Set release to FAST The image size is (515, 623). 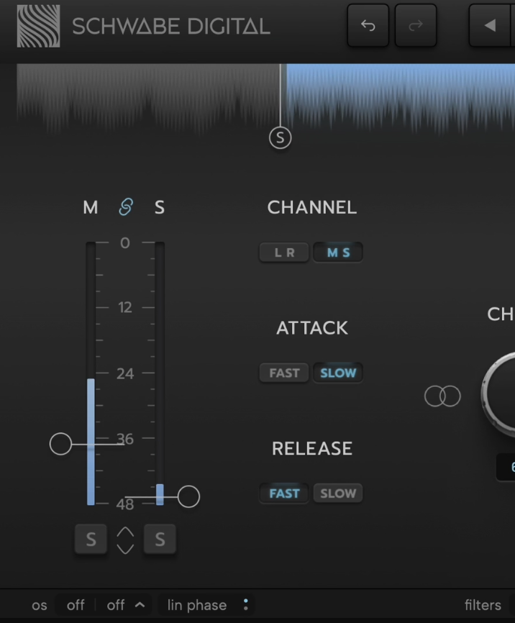[284, 494]
